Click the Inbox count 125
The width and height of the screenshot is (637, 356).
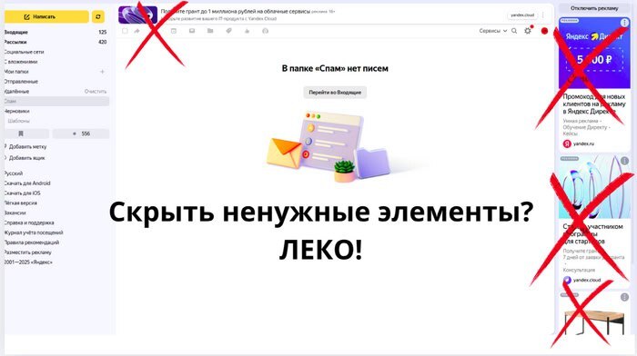tap(102, 32)
